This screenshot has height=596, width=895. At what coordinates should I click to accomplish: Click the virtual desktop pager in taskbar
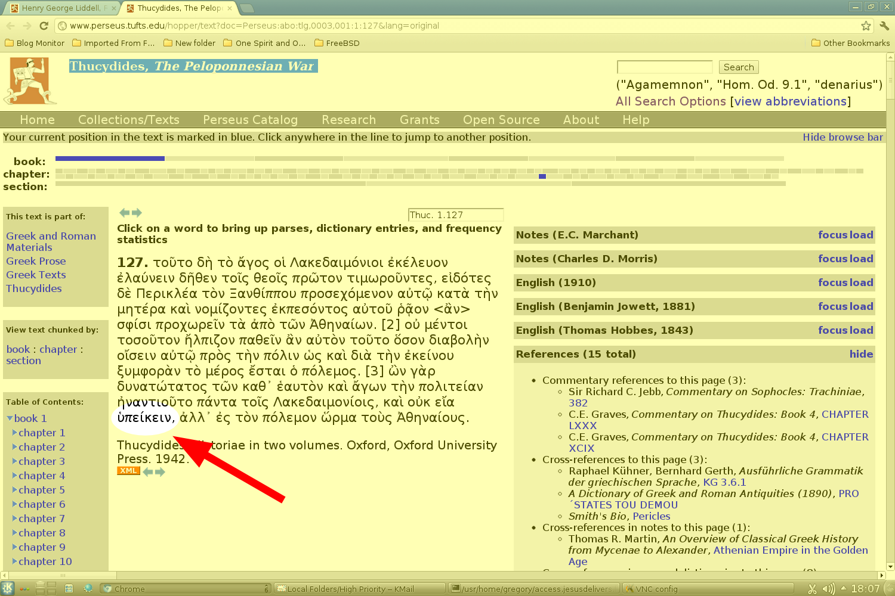(47, 588)
